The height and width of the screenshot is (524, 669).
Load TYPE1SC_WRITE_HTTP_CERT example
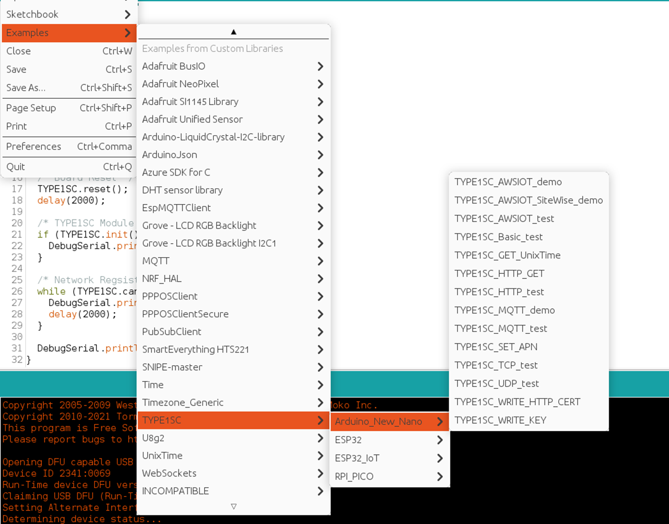(x=529, y=402)
